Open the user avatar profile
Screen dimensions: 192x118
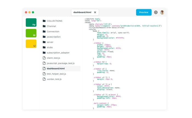pyautogui.click(x=162, y=12)
